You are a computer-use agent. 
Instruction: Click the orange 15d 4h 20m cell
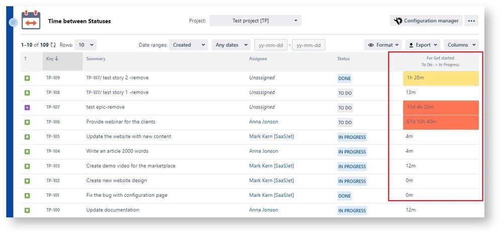(441, 108)
